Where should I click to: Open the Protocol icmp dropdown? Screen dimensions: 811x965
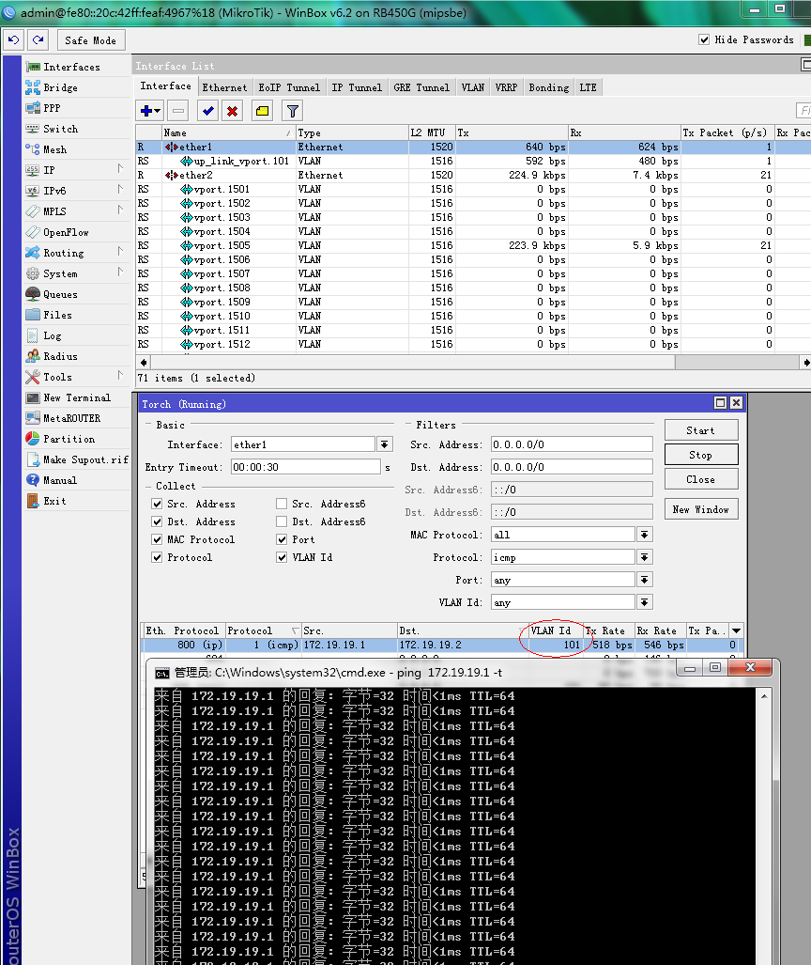click(x=644, y=557)
